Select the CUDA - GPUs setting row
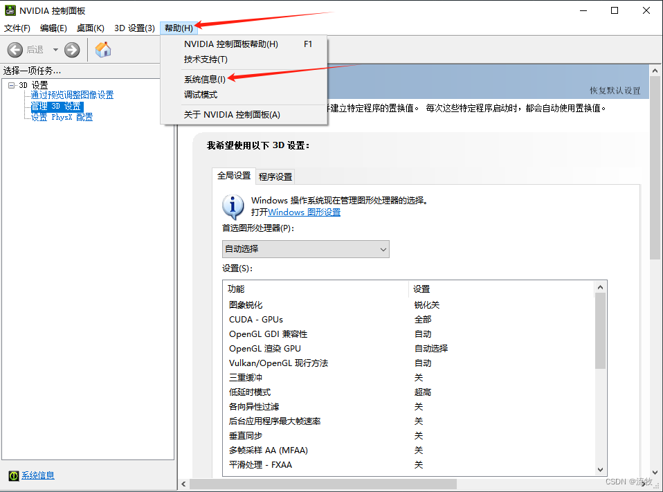 coord(408,319)
